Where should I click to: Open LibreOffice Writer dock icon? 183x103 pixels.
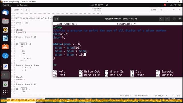pyautogui.click(x=5, y=38)
